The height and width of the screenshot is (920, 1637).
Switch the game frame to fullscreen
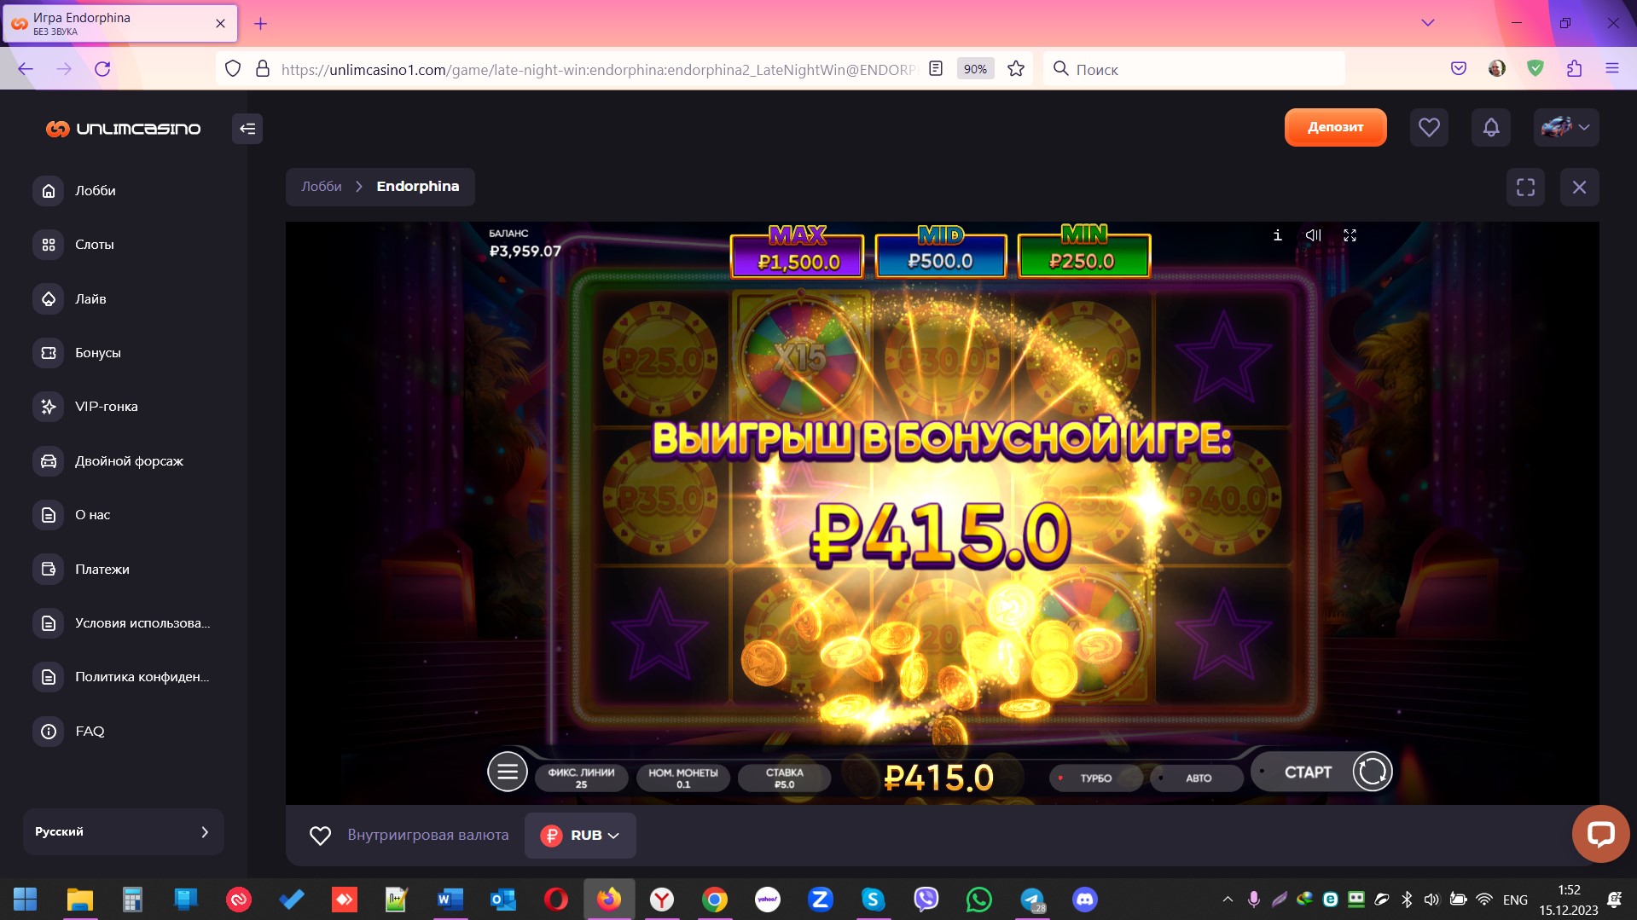[1525, 187]
